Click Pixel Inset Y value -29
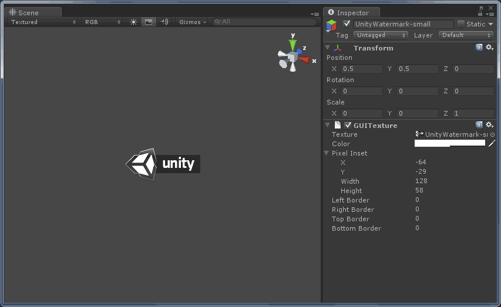The height and width of the screenshot is (307, 501). [x=421, y=171]
